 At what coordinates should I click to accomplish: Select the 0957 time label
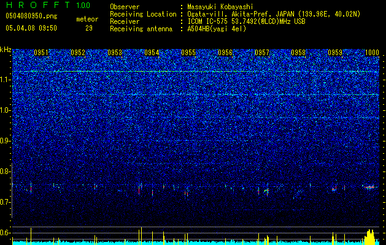pos(261,53)
